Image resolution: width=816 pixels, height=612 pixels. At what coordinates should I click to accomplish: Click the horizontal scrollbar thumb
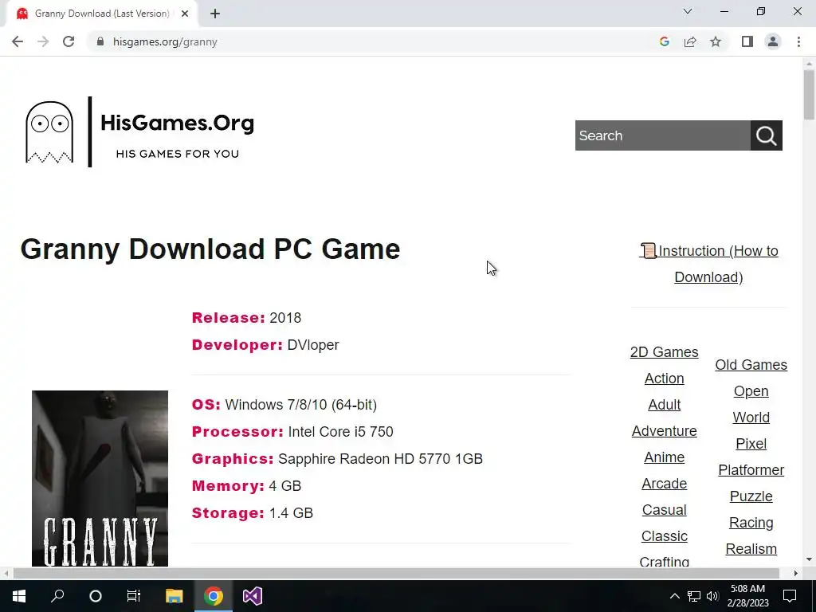pos(396,573)
